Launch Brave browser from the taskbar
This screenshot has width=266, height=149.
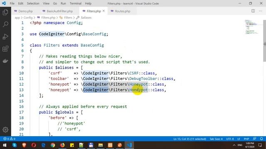[x=24, y=145]
